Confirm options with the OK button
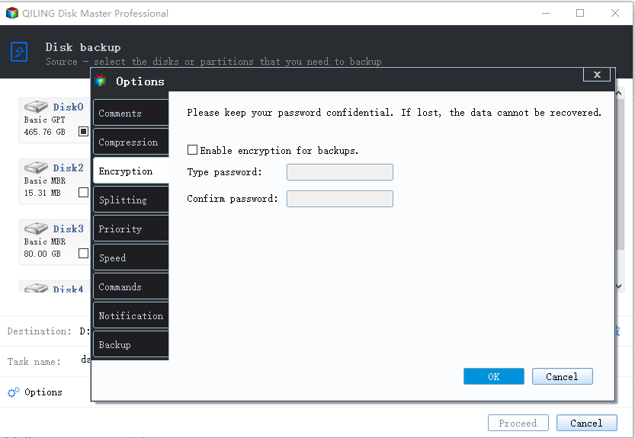 coord(494,376)
